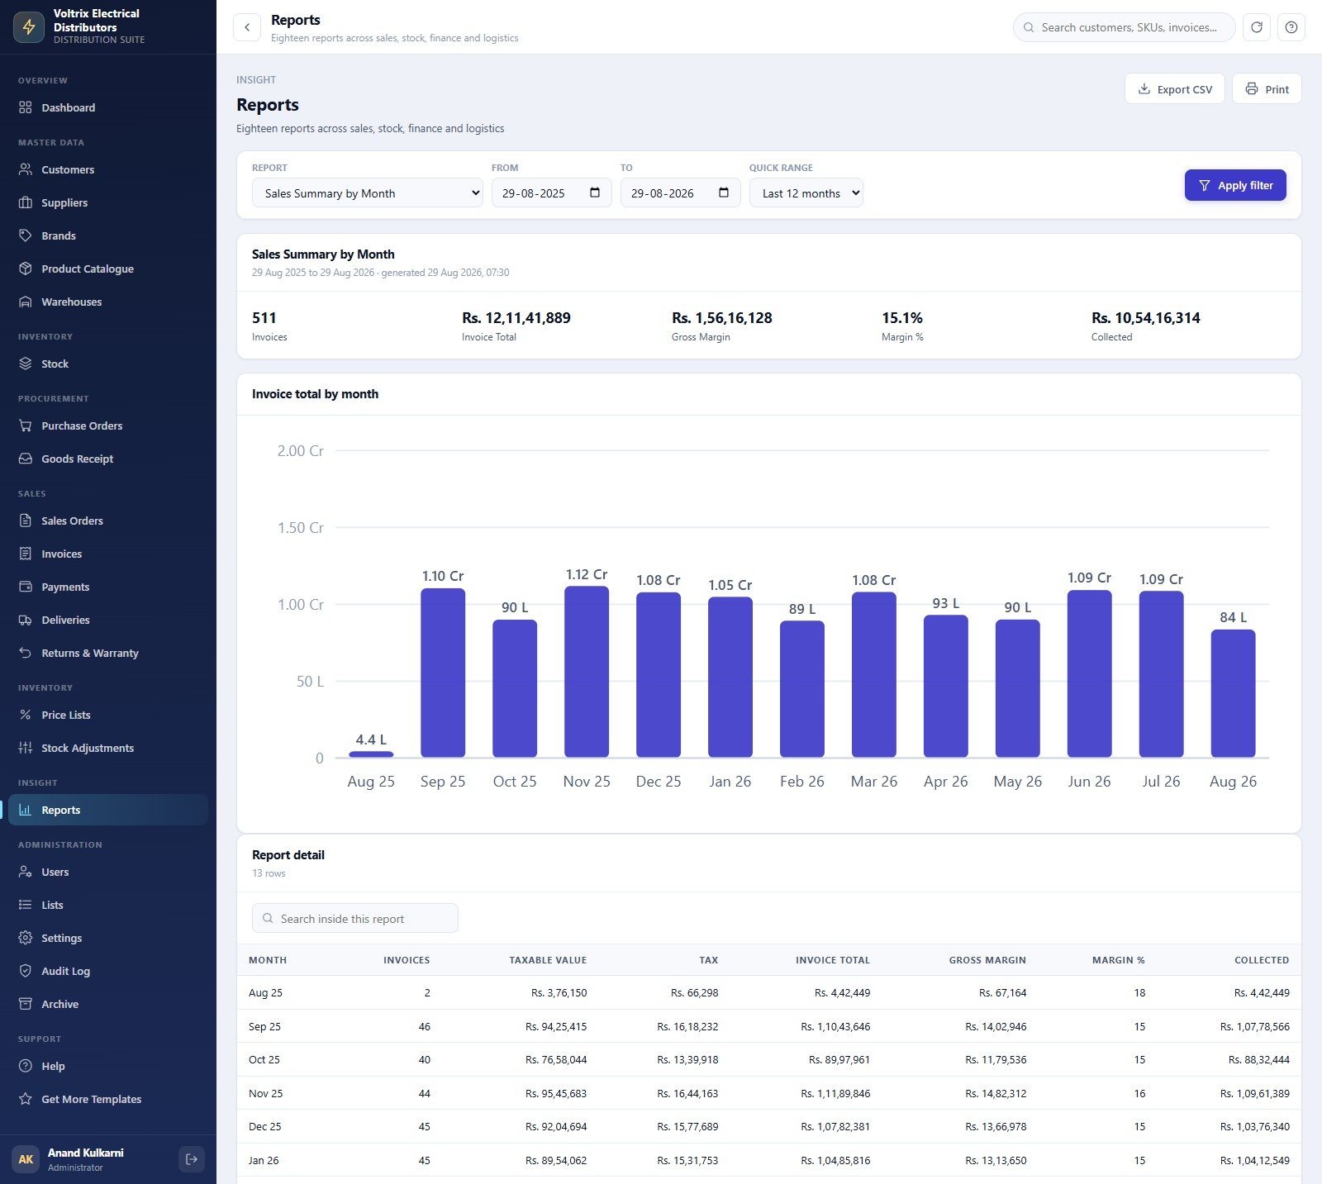Sort by the Invoices column header
The image size is (1322, 1184).
(407, 960)
